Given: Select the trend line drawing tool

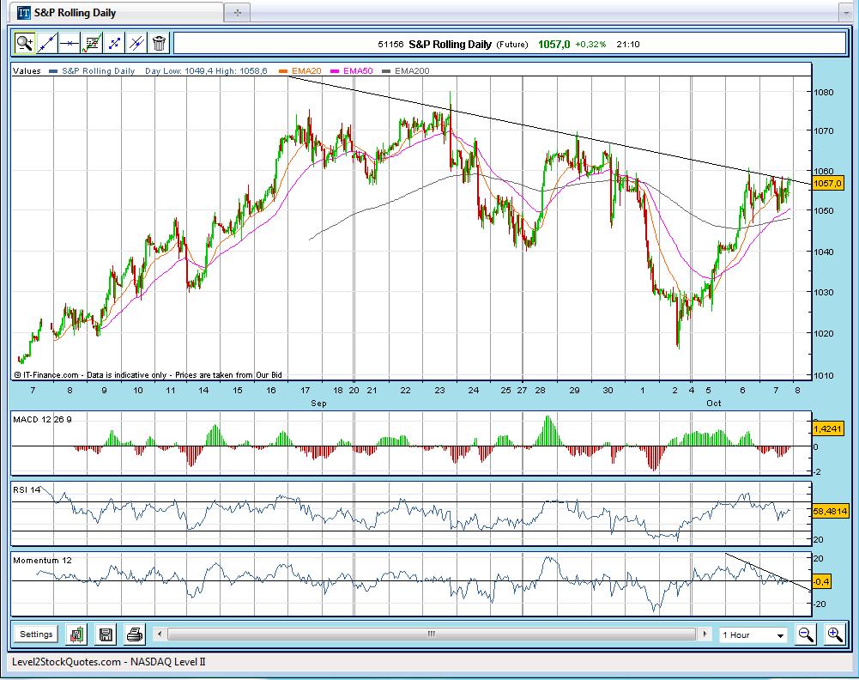Looking at the screenshot, I should click(47, 43).
